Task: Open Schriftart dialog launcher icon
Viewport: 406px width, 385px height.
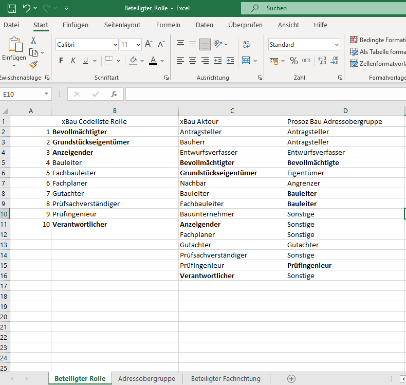Action: click(x=167, y=78)
